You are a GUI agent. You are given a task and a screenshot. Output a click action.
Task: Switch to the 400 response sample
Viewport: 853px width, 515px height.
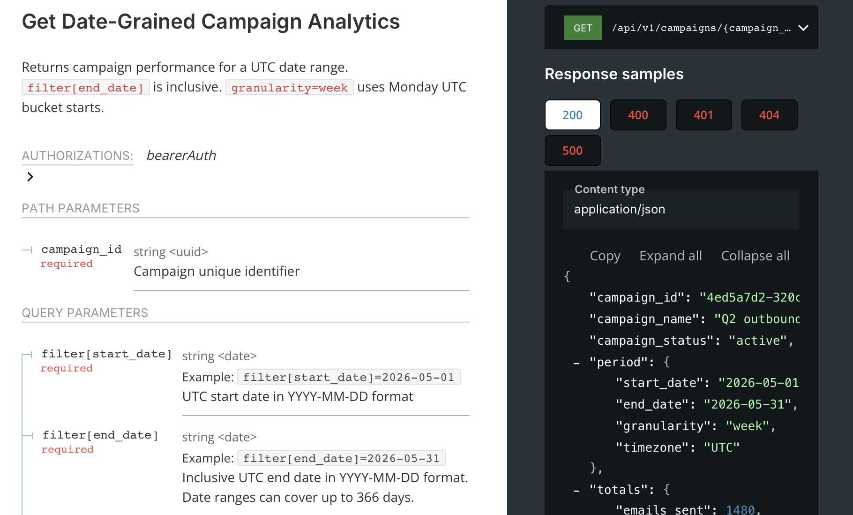coord(638,115)
